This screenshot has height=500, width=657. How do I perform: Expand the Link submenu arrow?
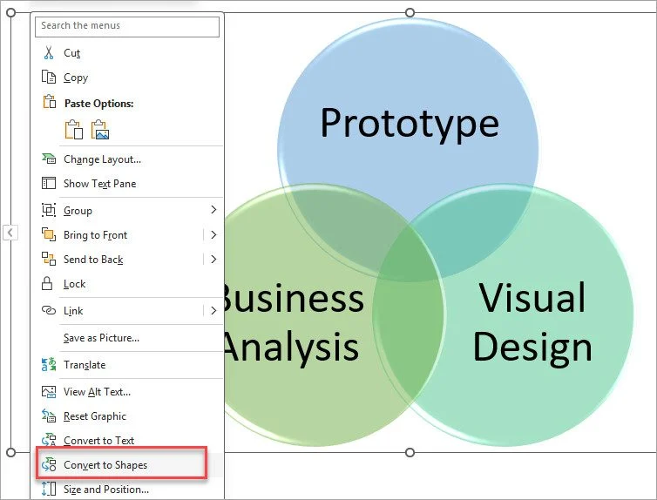[213, 310]
